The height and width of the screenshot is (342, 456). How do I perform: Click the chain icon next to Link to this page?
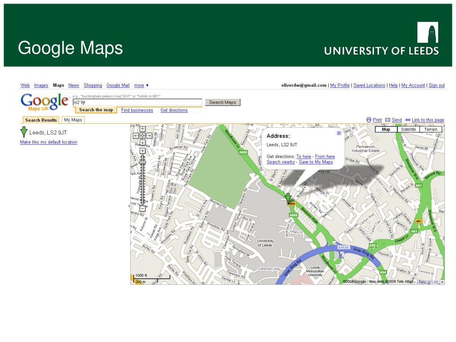408,120
